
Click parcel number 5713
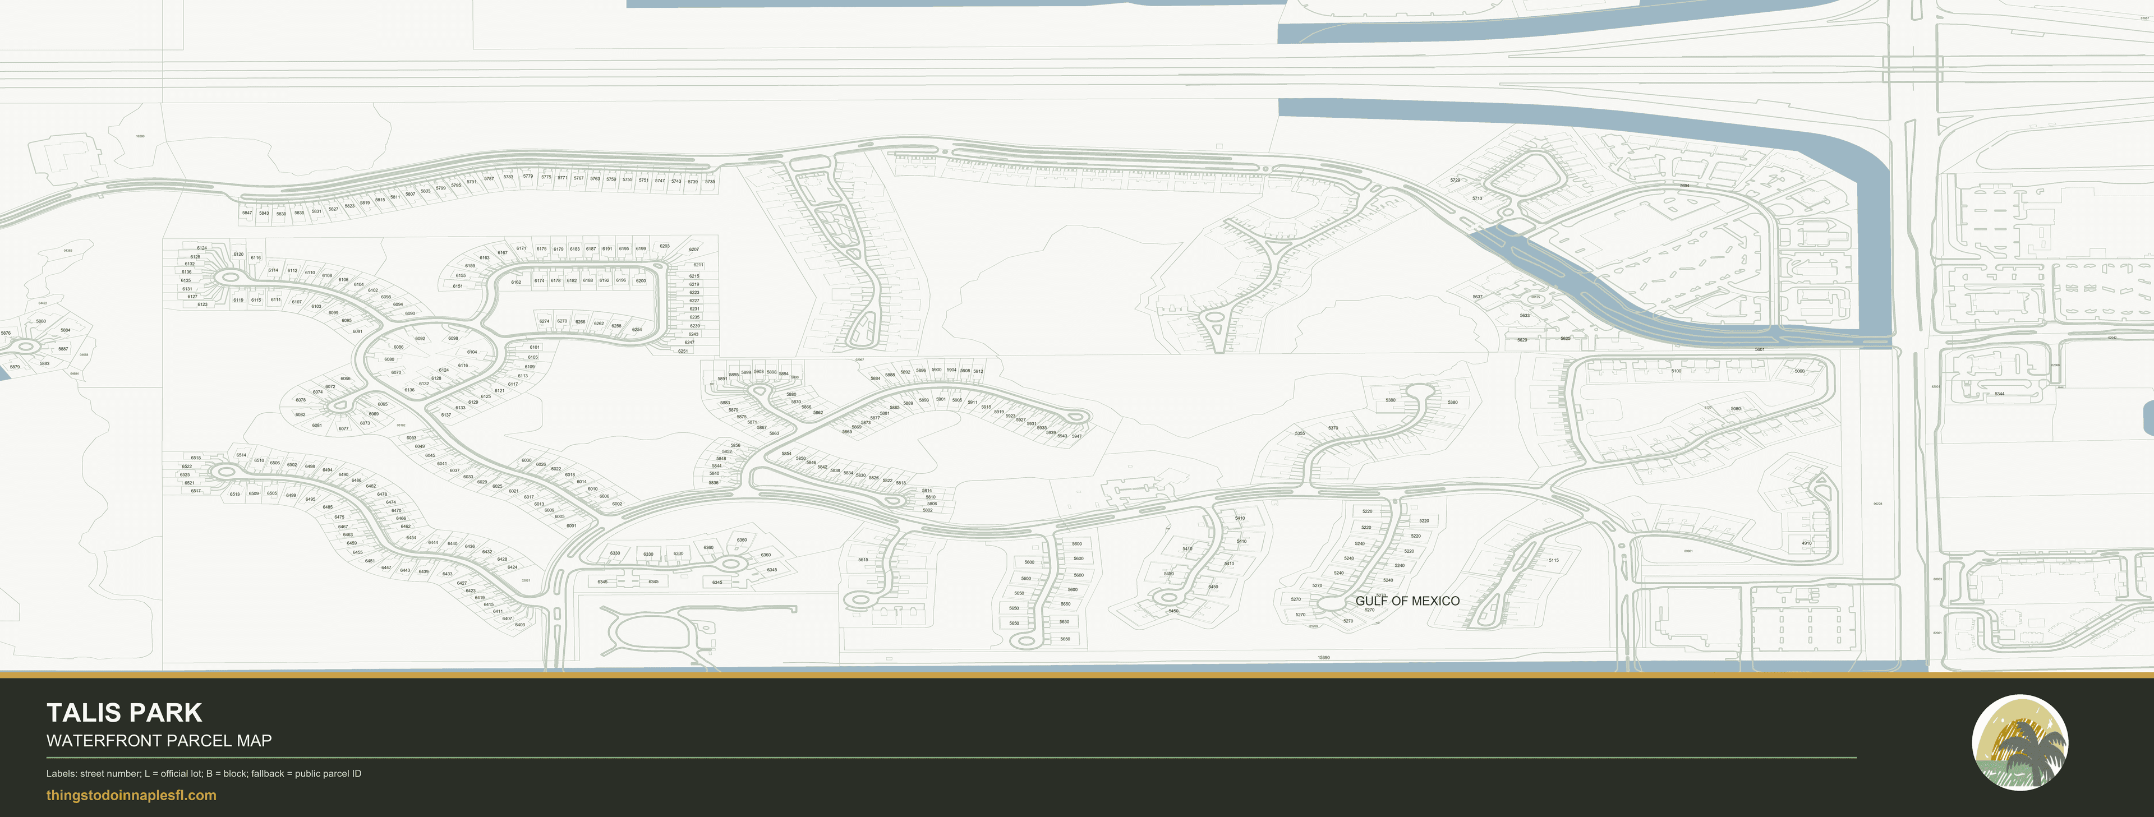coord(1478,199)
